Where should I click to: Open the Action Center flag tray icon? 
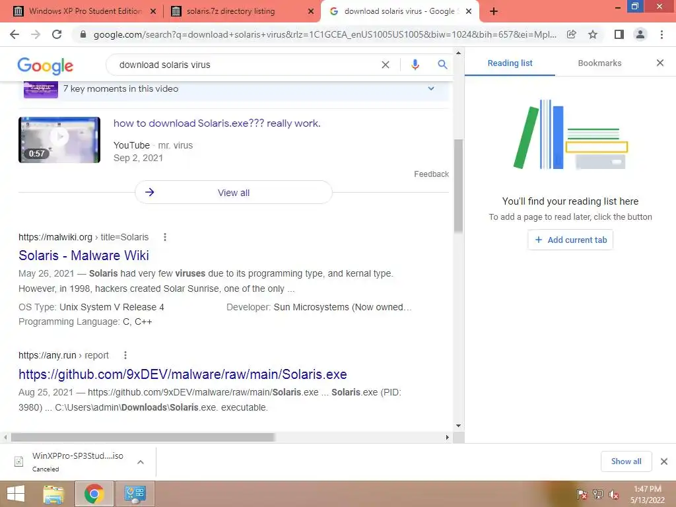[582, 494]
